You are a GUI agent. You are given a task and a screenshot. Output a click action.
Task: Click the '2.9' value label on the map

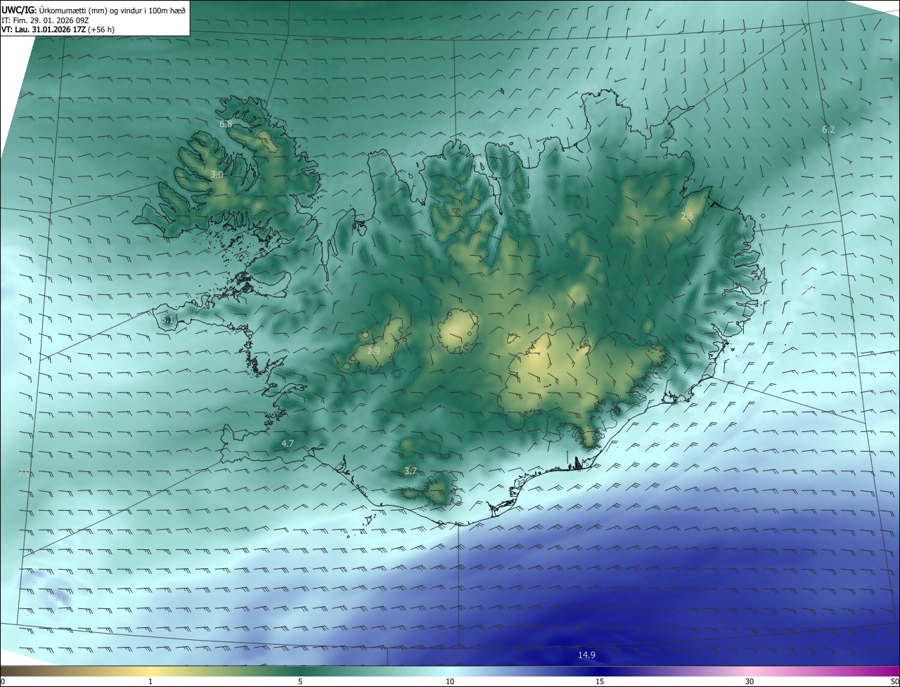373,351
